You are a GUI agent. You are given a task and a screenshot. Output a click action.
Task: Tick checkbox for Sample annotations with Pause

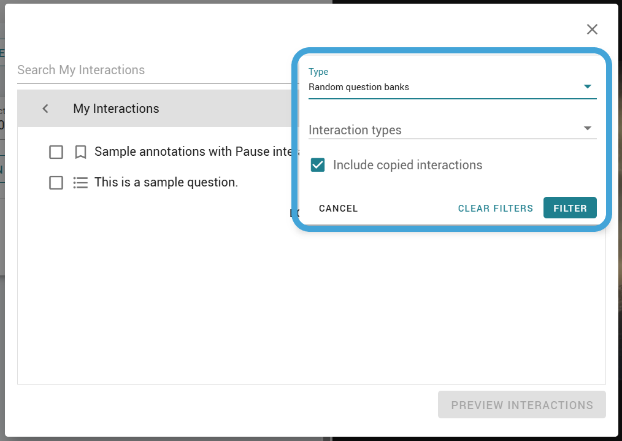tap(56, 152)
